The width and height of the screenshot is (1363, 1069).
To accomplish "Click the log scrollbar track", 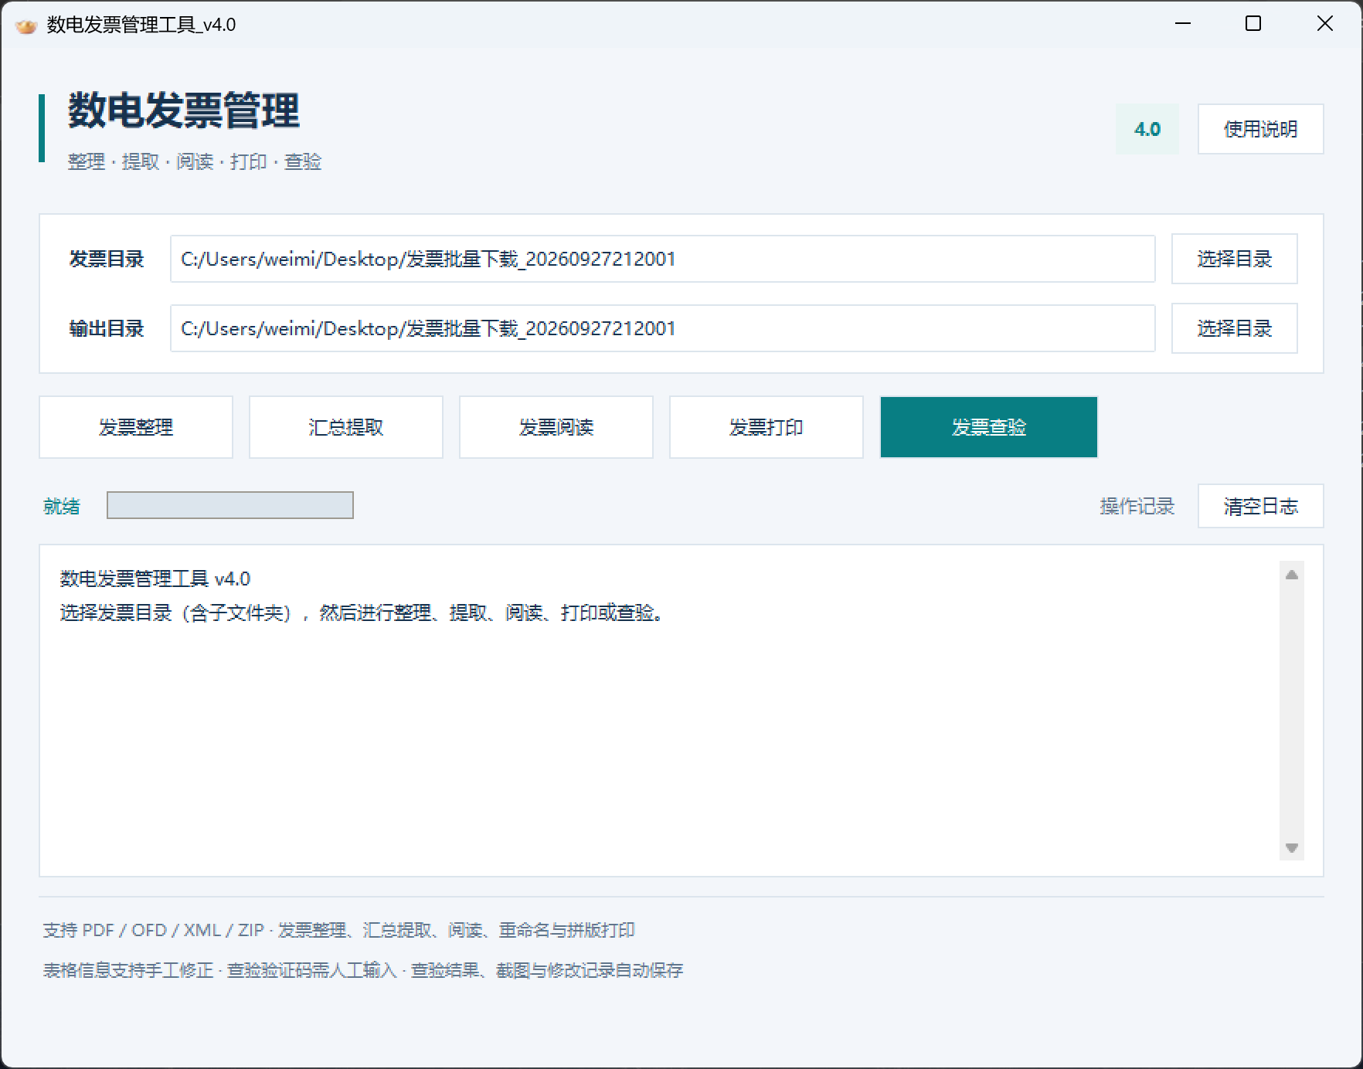I will [1291, 711].
